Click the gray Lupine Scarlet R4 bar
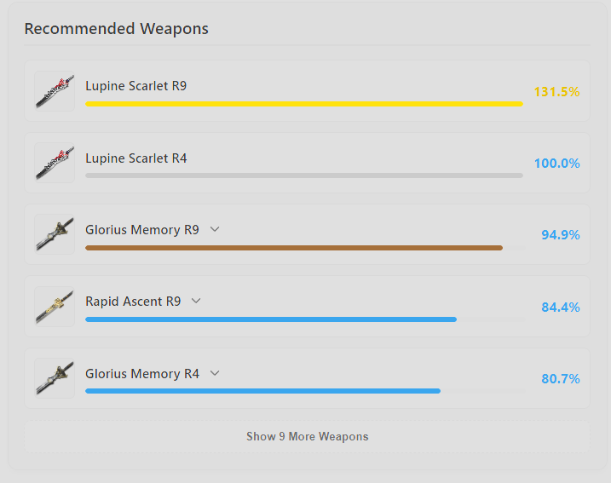 303,175
